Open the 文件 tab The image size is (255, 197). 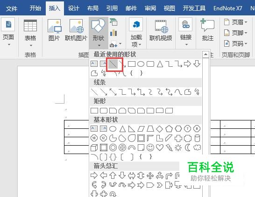[11, 8]
